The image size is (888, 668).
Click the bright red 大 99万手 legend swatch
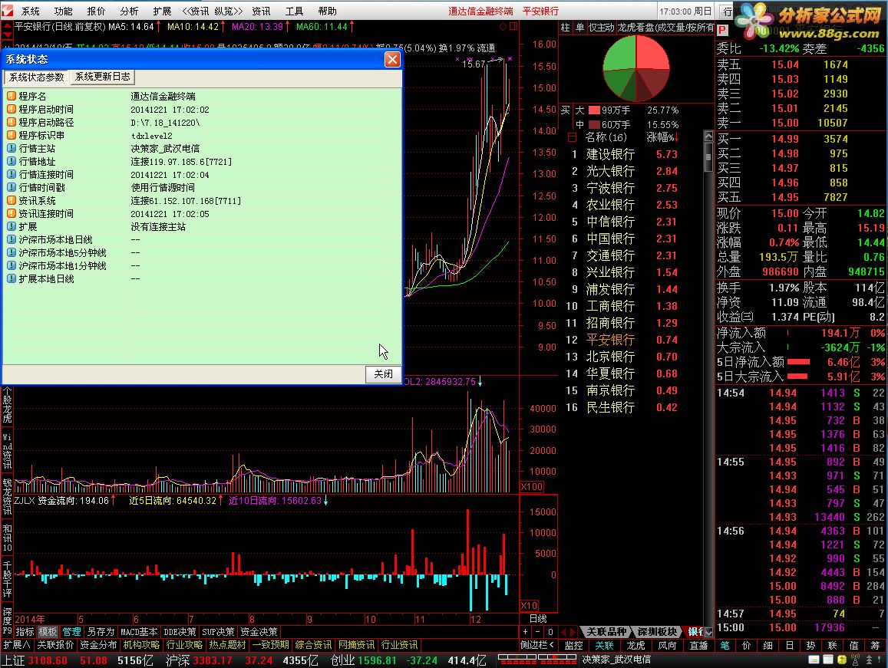594,110
